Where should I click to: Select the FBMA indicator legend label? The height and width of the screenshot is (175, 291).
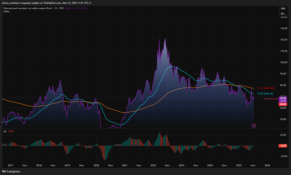tap(6, 12)
